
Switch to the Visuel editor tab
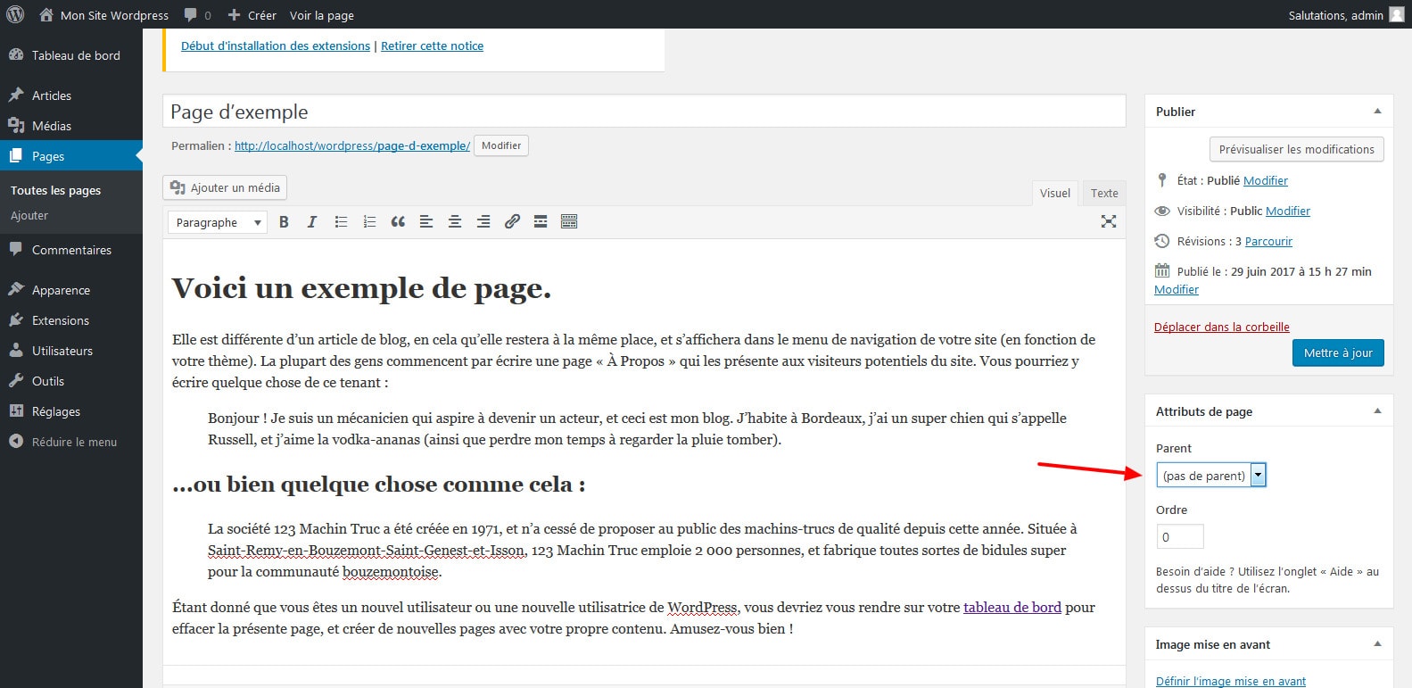point(1055,193)
